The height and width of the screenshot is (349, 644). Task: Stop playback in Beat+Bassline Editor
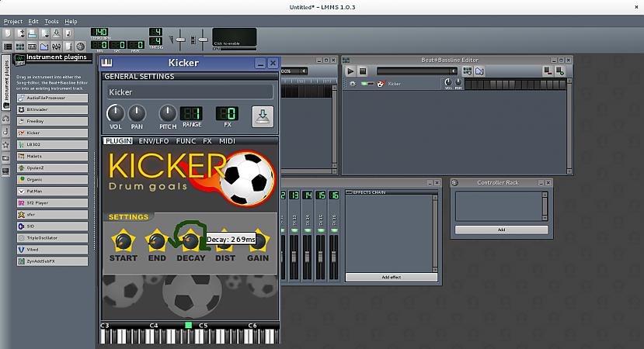[x=363, y=71]
